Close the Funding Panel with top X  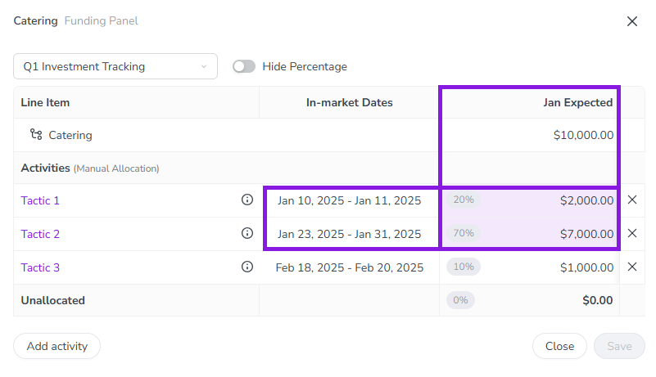(632, 21)
